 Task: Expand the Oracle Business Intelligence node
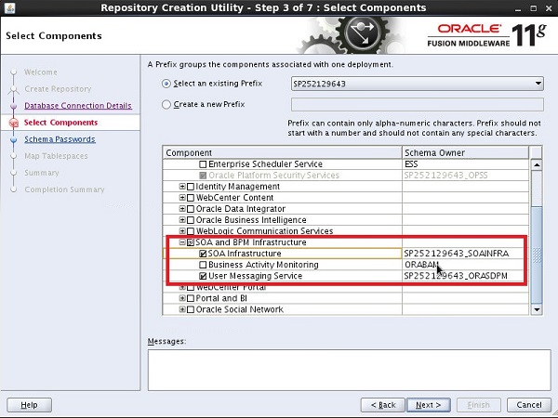click(182, 220)
